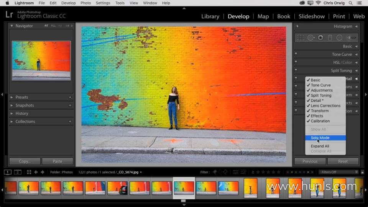Image resolution: width=368 pixels, height=207 pixels.
Task: Click the Paste button
Action: pyautogui.click(x=58, y=161)
